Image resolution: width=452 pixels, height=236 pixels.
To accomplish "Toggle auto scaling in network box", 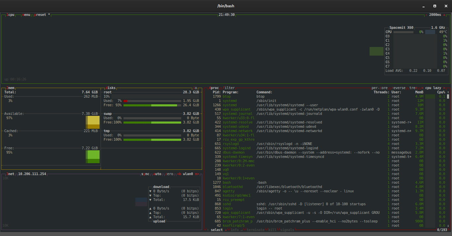I will point(158,174).
